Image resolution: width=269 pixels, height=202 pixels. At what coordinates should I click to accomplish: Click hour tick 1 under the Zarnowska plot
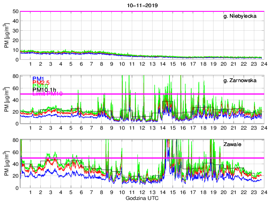[x=31, y=128]
